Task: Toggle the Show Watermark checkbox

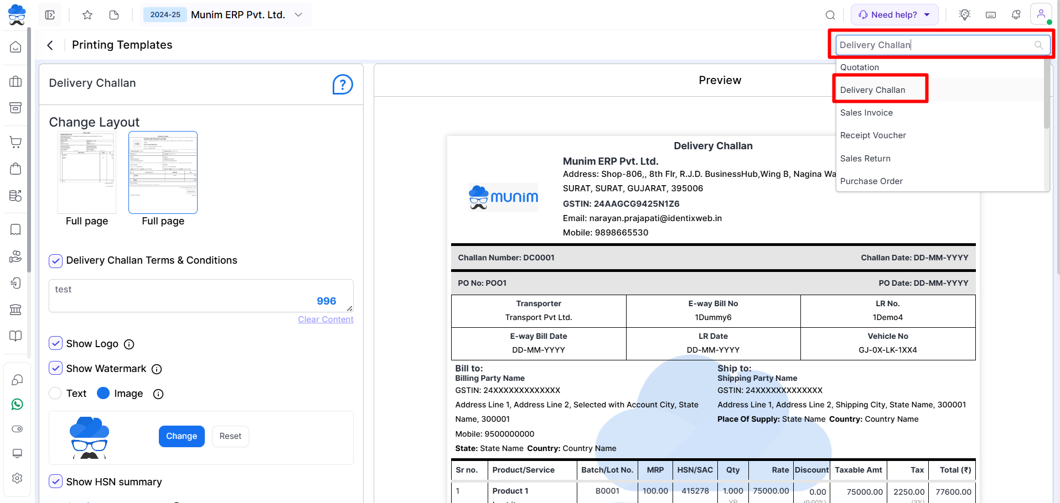Action: tap(55, 368)
